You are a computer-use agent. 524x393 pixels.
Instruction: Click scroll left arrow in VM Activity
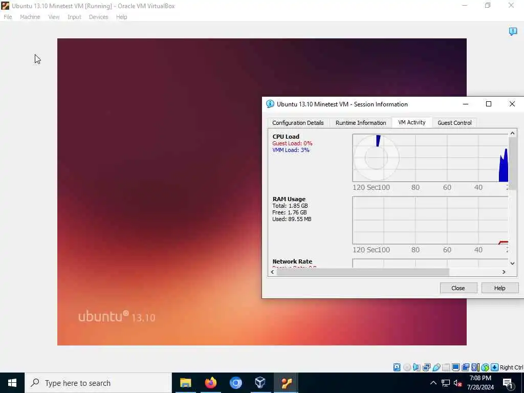click(272, 272)
